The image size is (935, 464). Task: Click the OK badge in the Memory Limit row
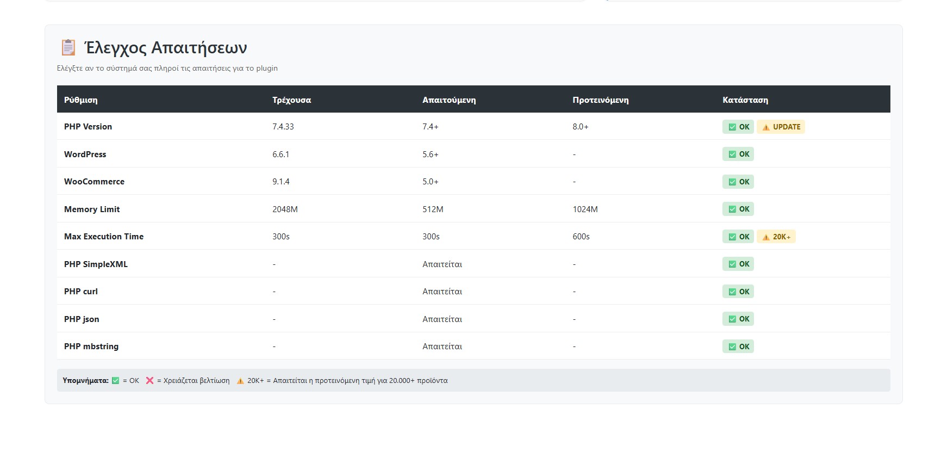click(738, 209)
